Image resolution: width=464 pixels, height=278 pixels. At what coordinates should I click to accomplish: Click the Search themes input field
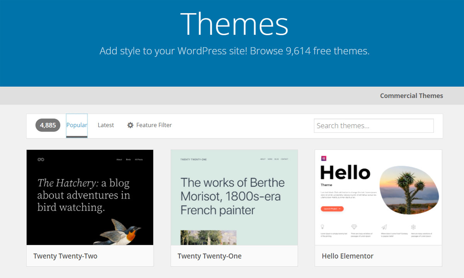(x=374, y=125)
